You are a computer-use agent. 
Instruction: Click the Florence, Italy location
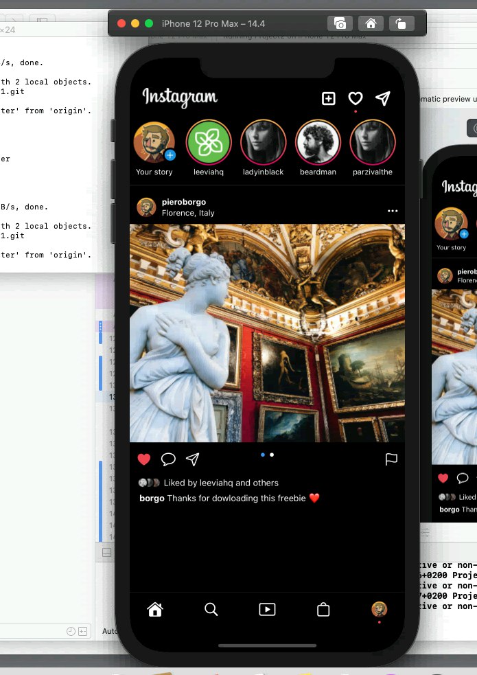coord(188,213)
